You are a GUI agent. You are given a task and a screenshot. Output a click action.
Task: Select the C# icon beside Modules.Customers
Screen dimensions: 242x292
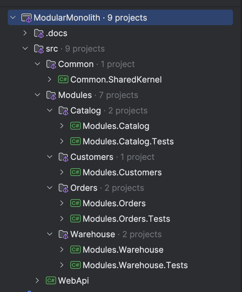click(75, 172)
